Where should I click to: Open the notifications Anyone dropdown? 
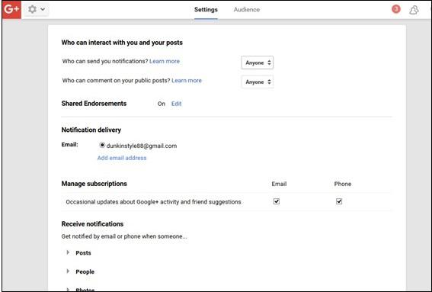click(258, 63)
